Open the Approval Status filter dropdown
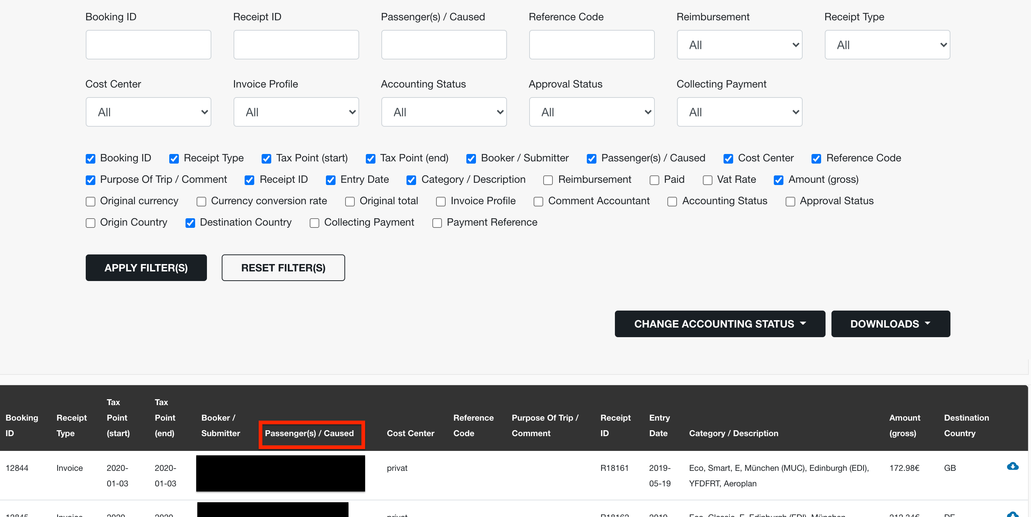This screenshot has width=1031, height=517. tap(592, 112)
